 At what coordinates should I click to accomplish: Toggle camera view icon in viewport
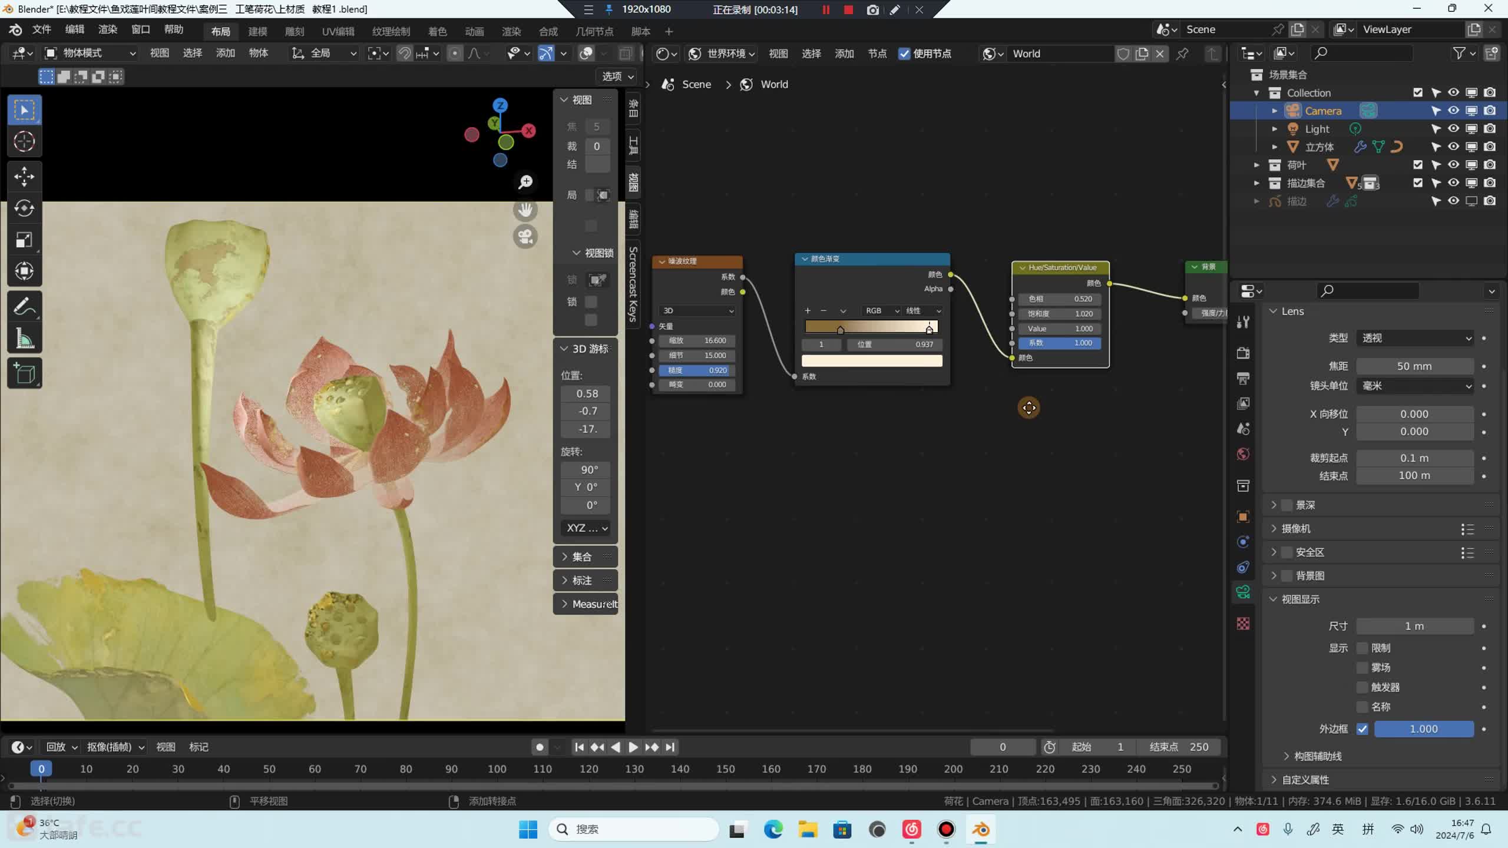pyautogui.click(x=525, y=237)
